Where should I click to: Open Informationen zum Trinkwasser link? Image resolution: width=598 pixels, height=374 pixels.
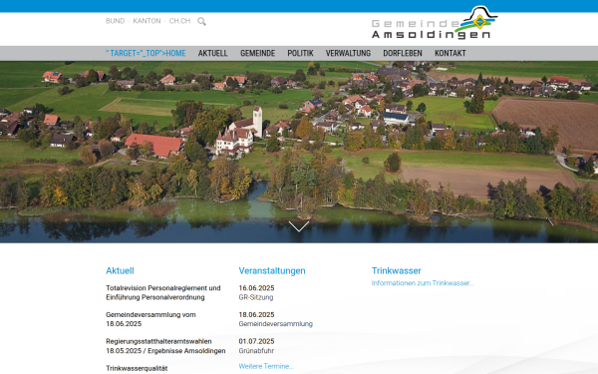423,283
